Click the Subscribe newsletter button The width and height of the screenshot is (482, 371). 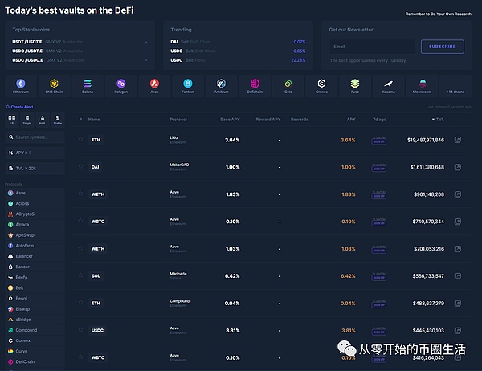coord(442,47)
